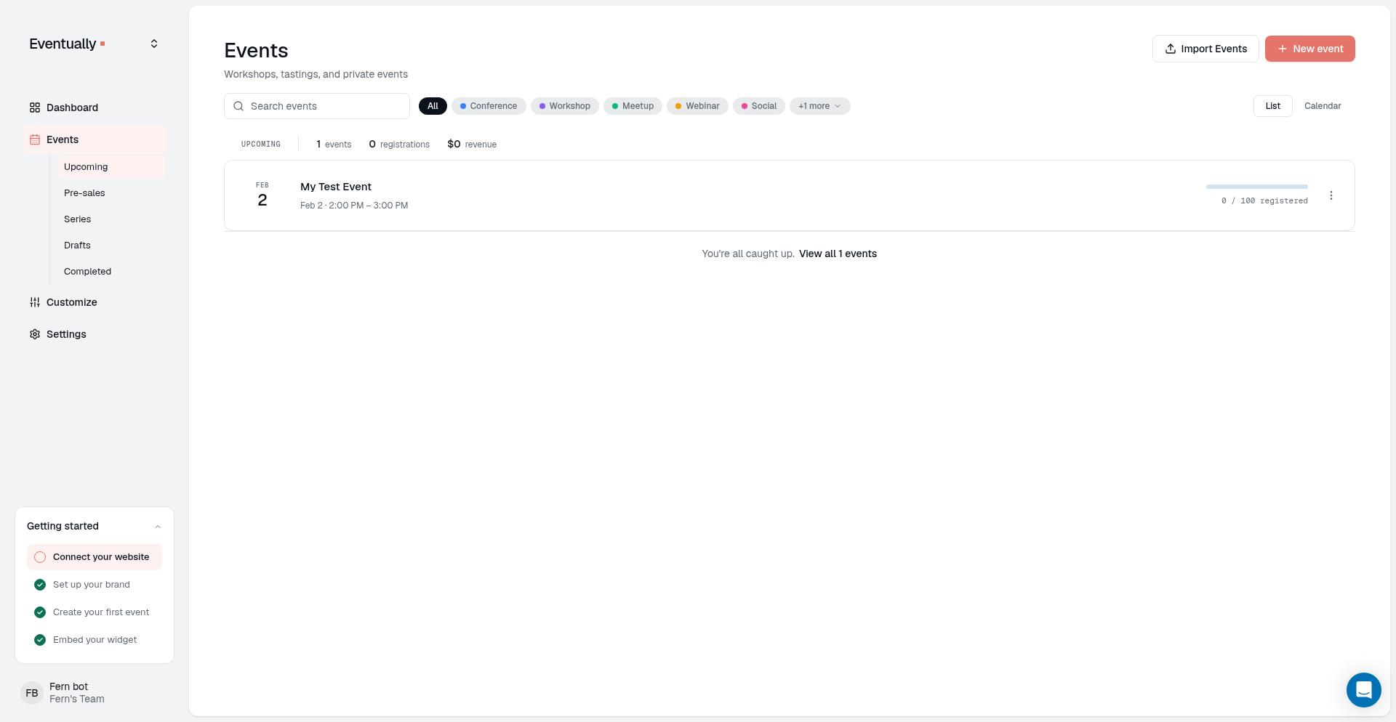Click the Events calendar icon in sidebar
Image resolution: width=1396 pixels, height=722 pixels.
(35, 139)
